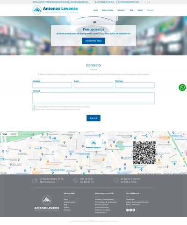Open Quienes Somos in the main menu

tap(108, 10)
